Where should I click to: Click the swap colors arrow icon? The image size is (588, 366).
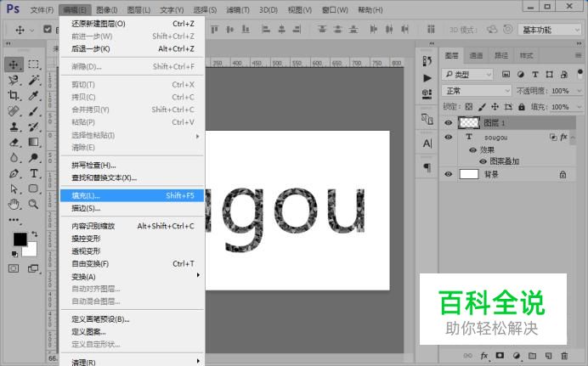click(35, 234)
